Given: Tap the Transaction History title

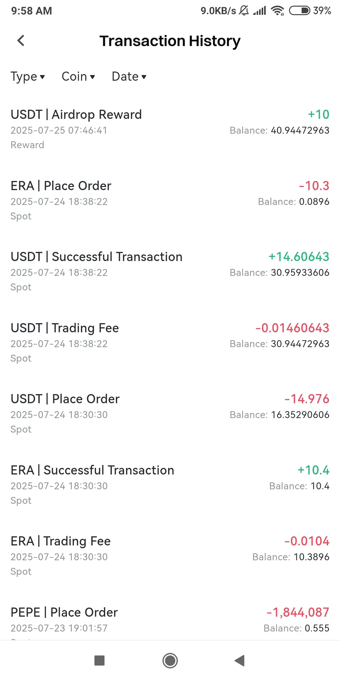Looking at the screenshot, I should 170,41.
